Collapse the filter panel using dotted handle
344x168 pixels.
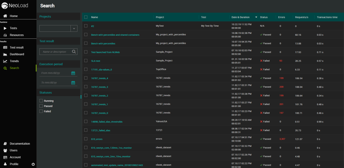coord(81,97)
